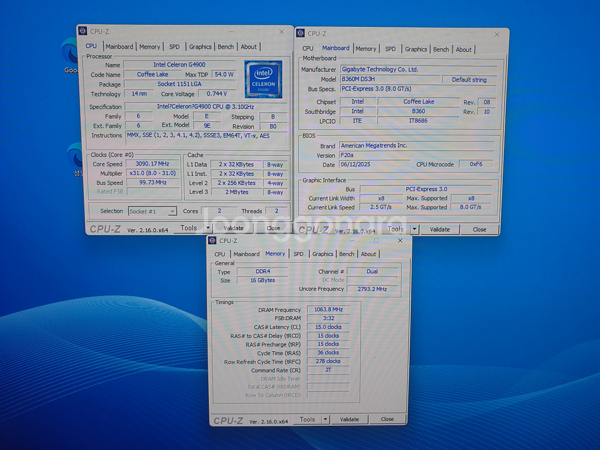Switch to the SPD tab in the Memory window

[298, 254]
